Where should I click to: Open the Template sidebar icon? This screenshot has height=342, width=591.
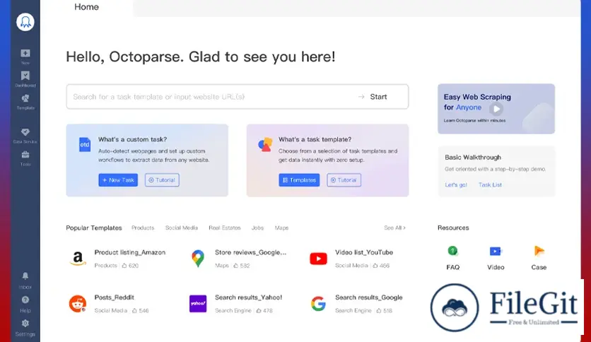[x=25, y=99]
